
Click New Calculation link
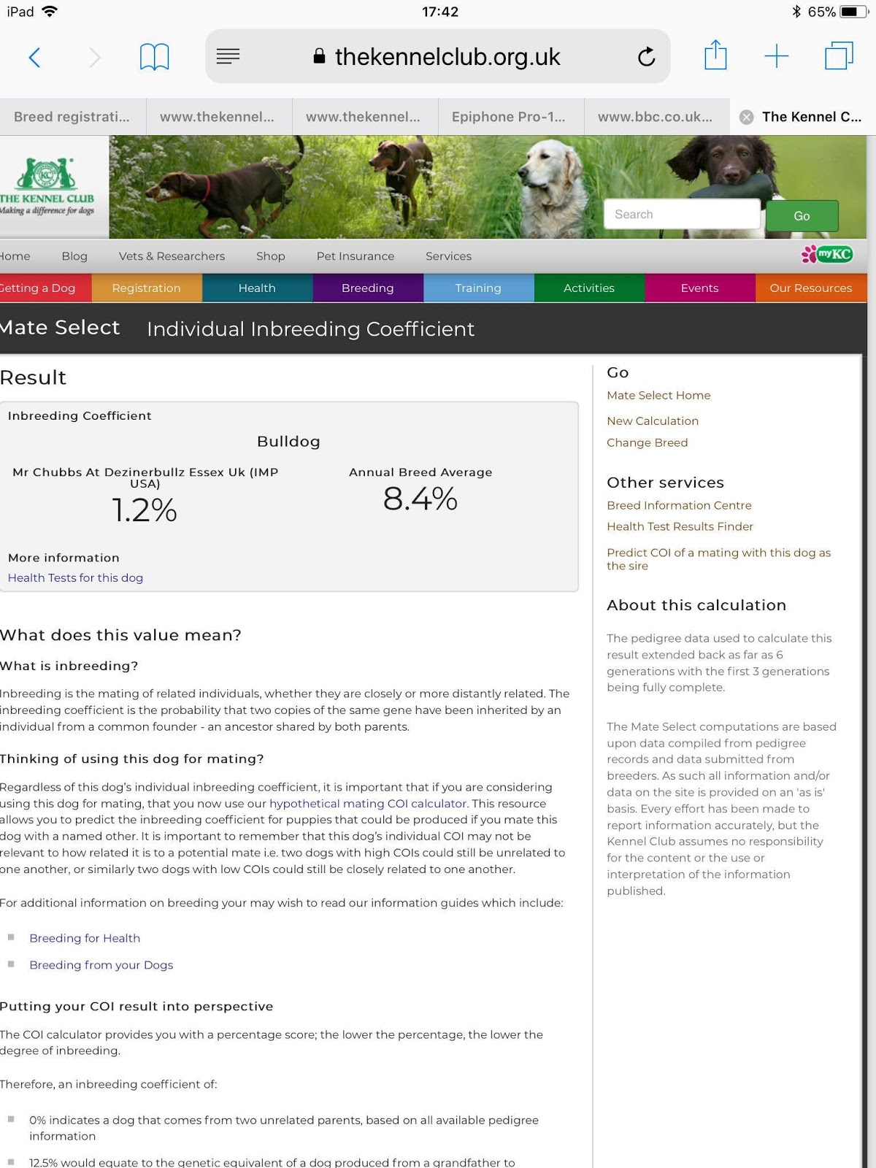click(x=653, y=420)
